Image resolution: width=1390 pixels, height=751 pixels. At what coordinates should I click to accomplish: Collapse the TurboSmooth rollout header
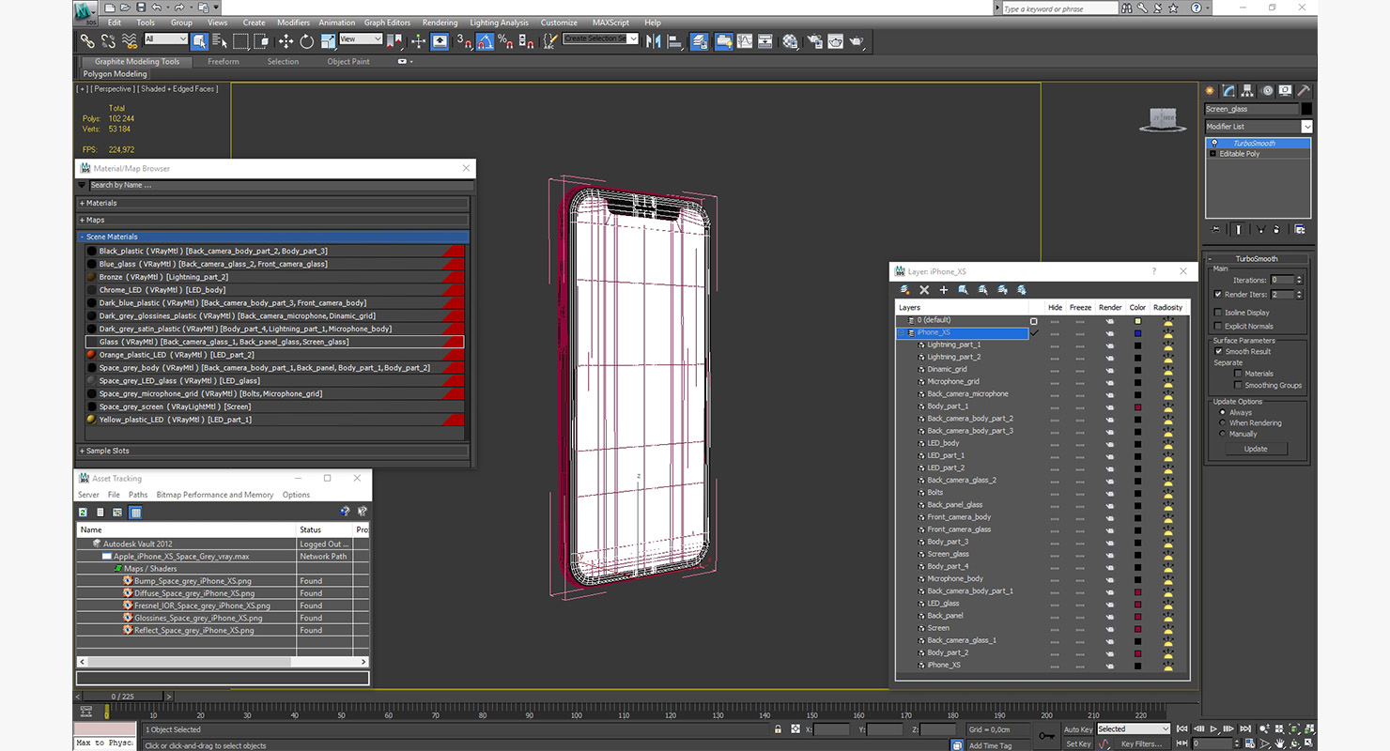[x=1257, y=258]
